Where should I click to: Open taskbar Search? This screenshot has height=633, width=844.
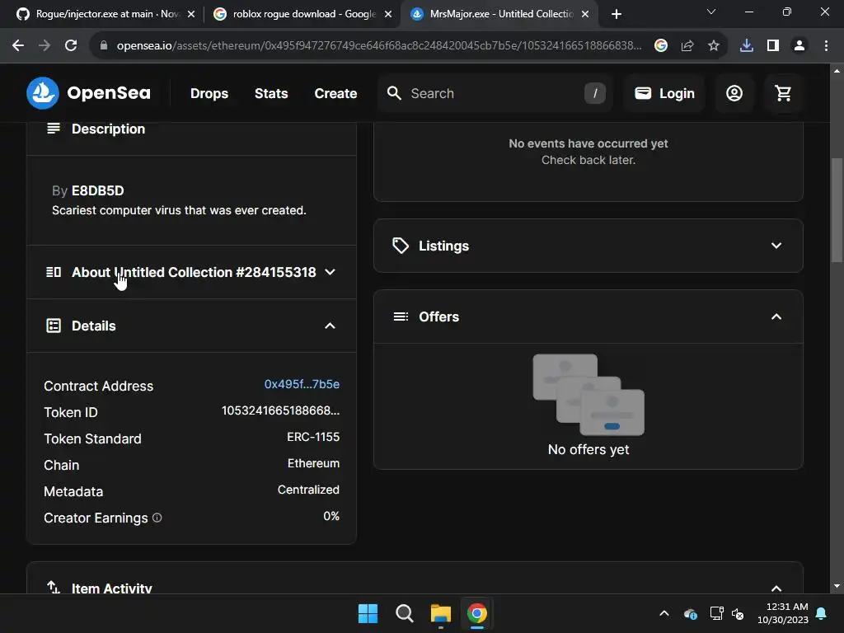(404, 613)
